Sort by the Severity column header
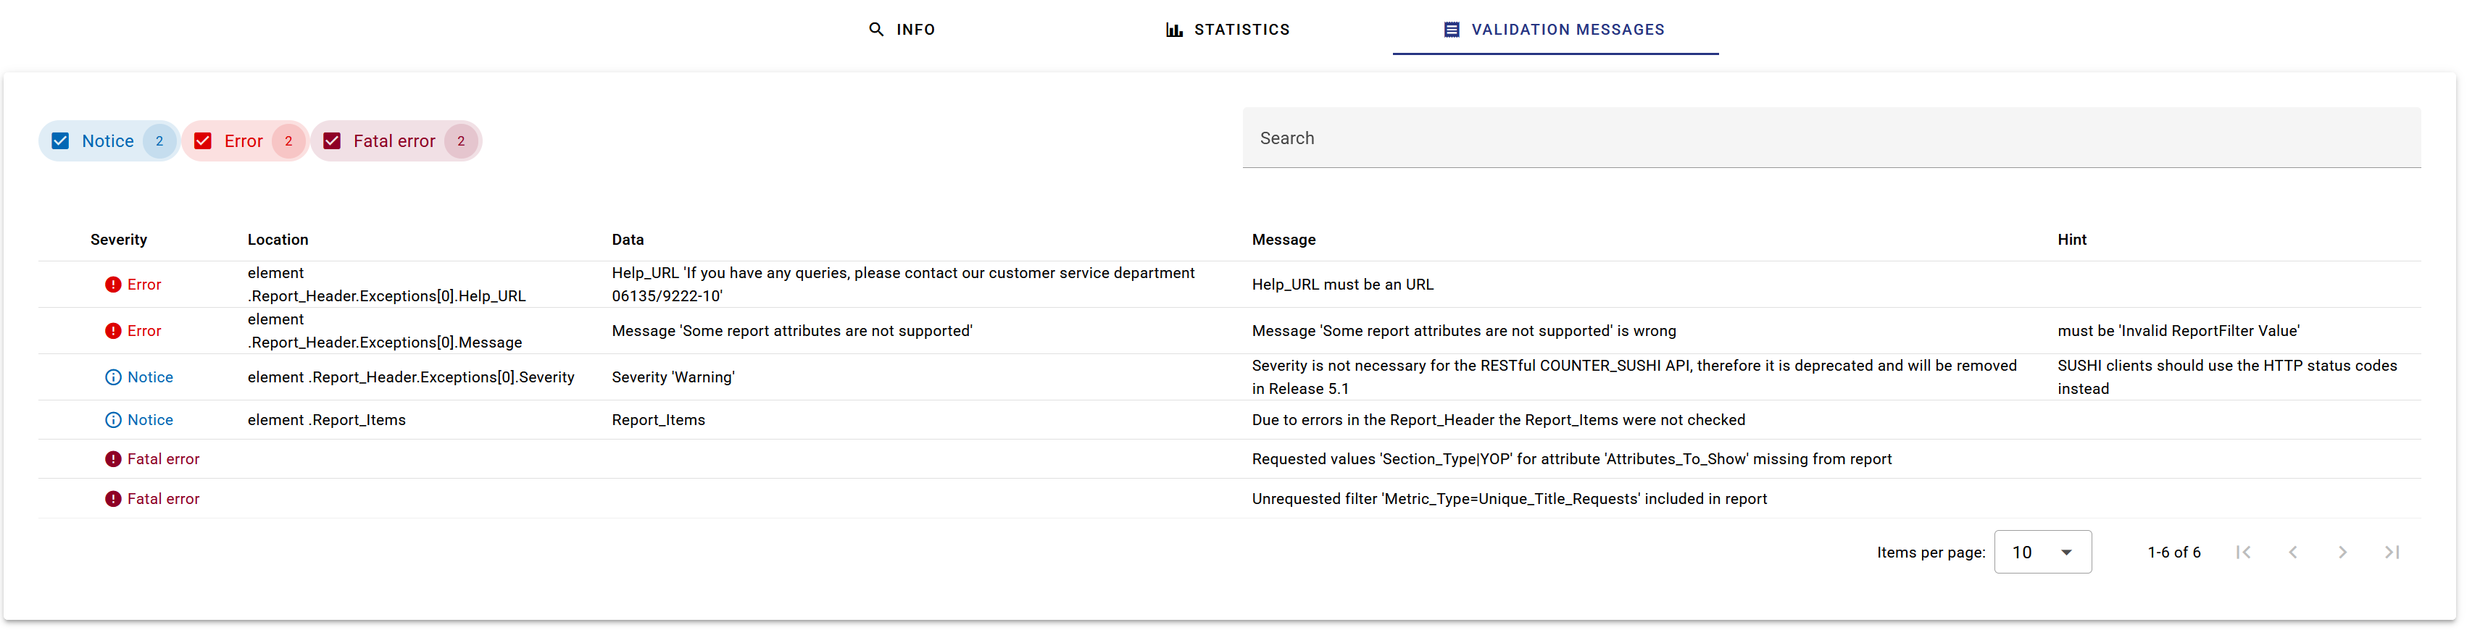The image size is (2467, 630). coord(119,240)
